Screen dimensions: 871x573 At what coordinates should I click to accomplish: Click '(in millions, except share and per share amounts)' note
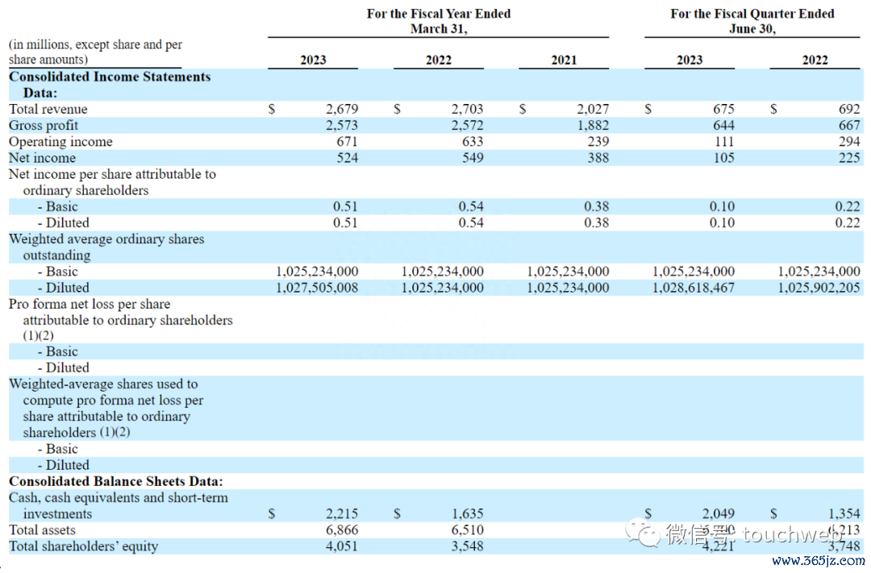(95, 52)
